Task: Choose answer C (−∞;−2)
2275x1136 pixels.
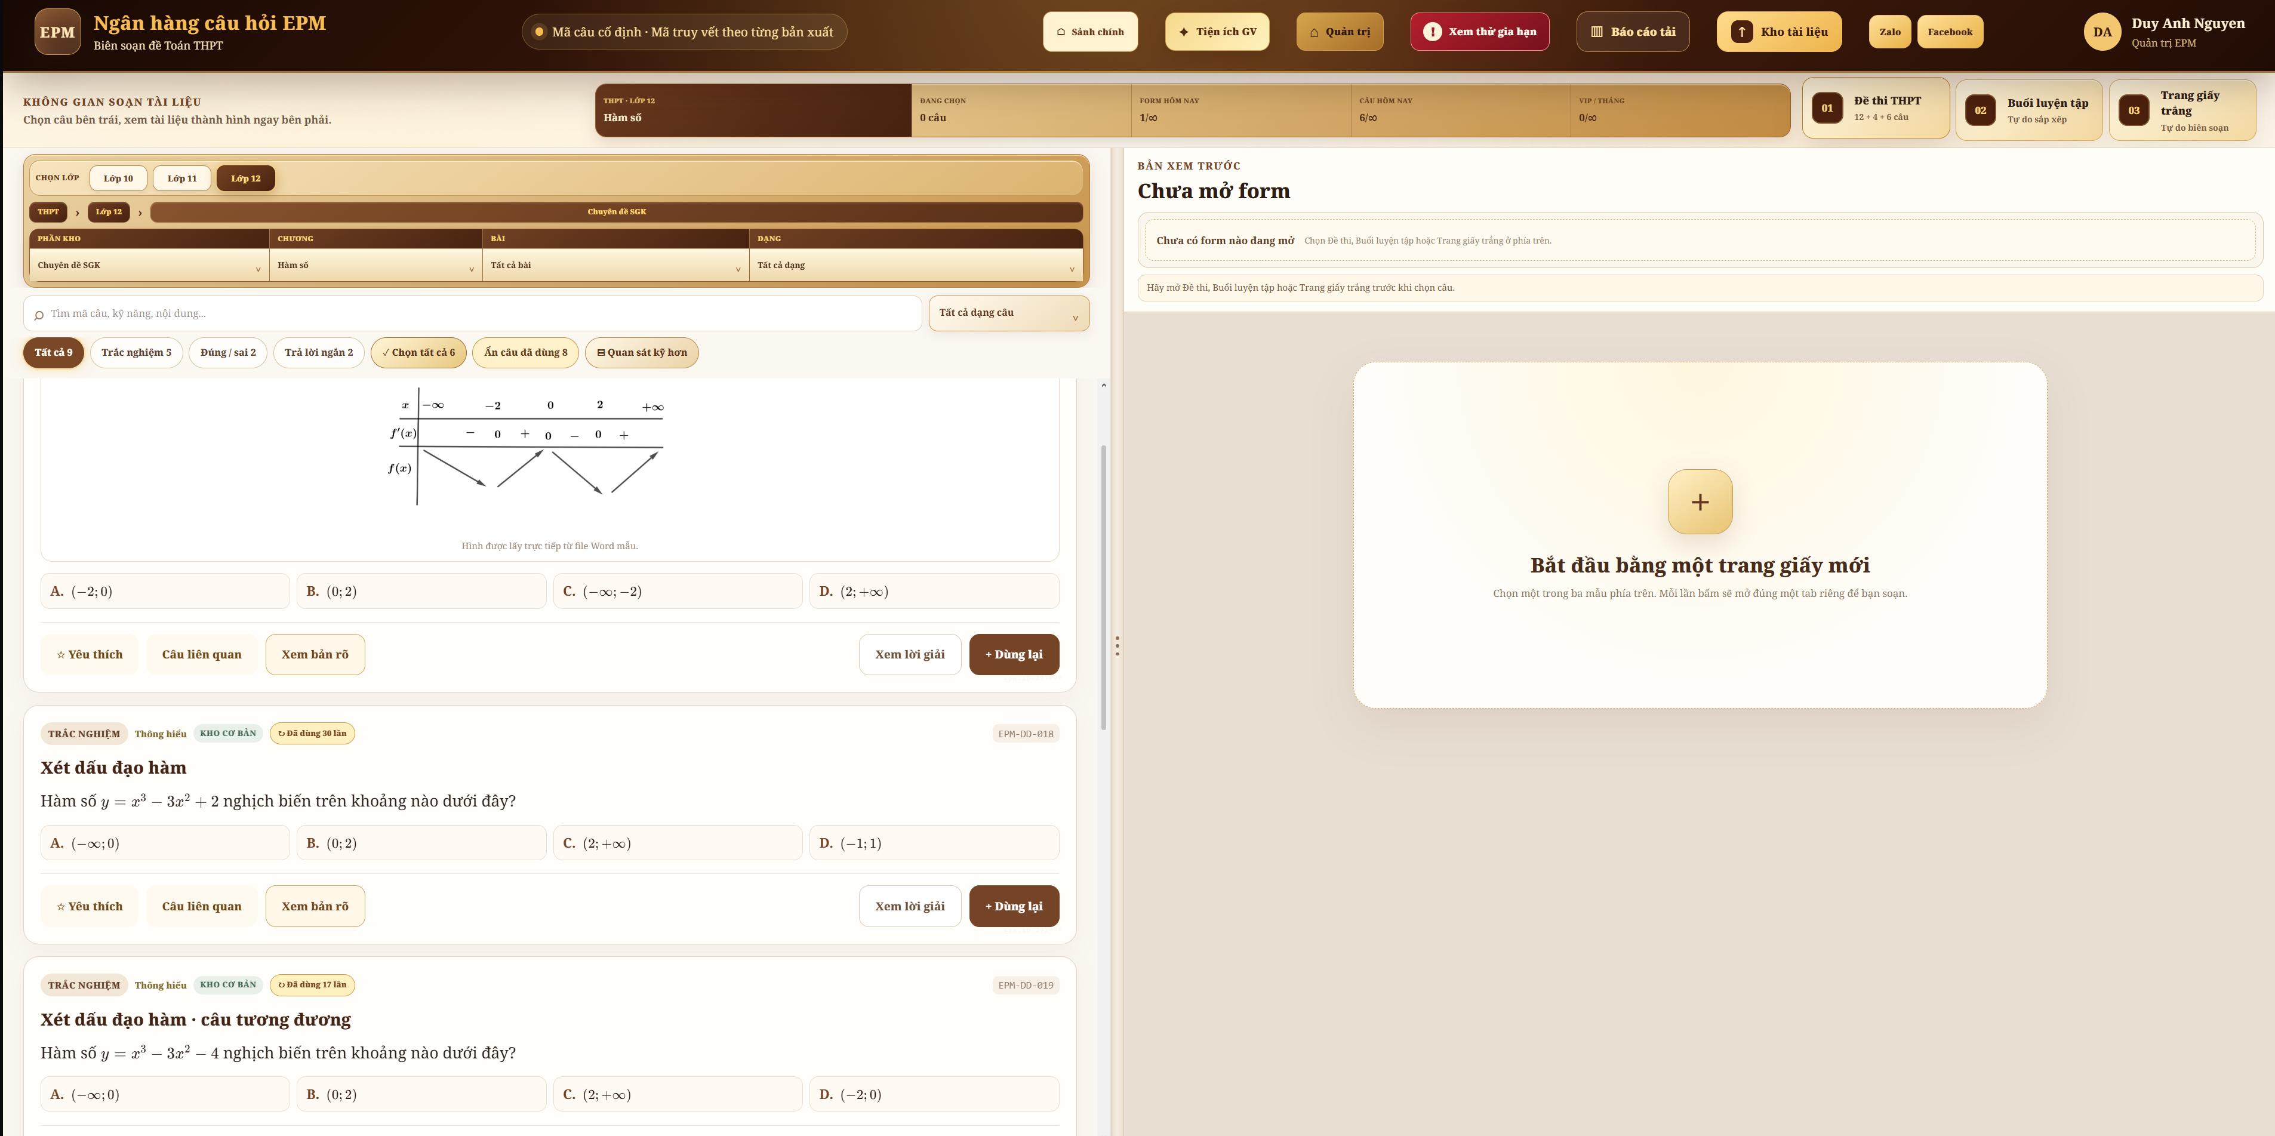Action: click(x=678, y=591)
